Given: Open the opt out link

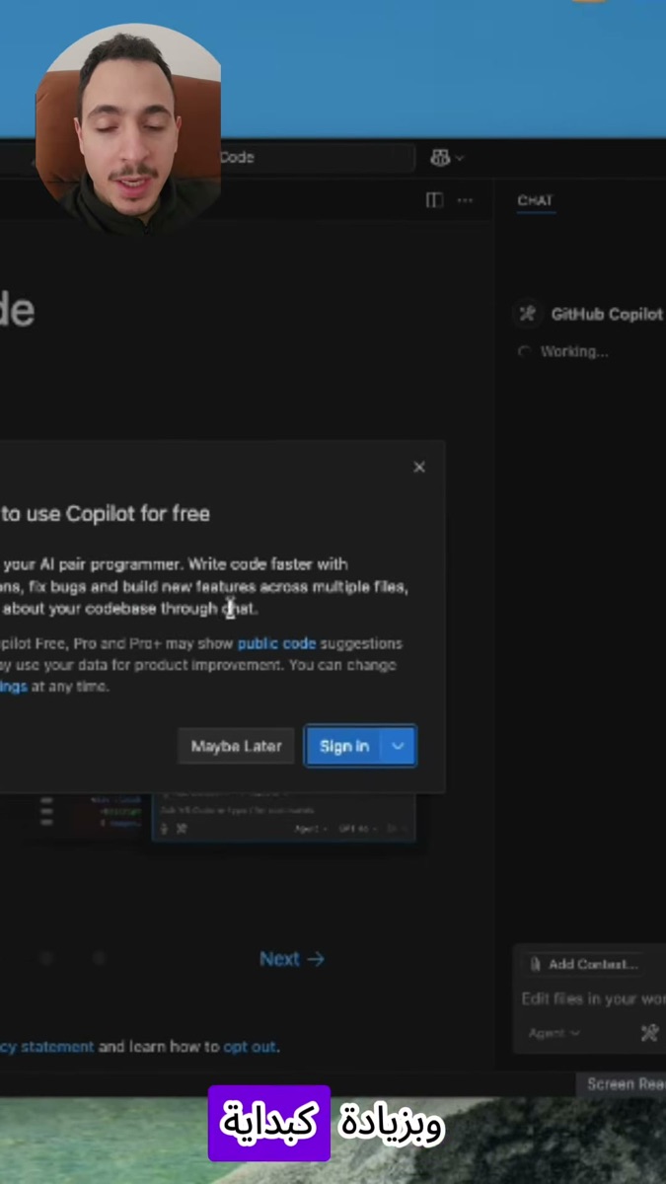Looking at the screenshot, I should (x=250, y=1047).
